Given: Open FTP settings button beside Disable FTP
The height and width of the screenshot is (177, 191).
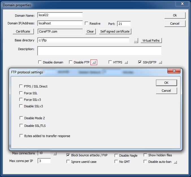Looking at the screenshot, I should [94, 62].
